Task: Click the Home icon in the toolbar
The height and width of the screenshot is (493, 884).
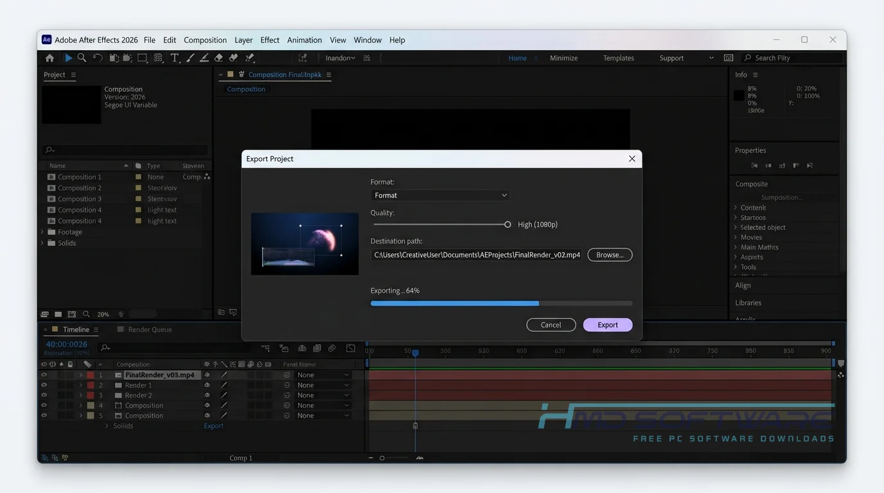Action: pos(49,58)
